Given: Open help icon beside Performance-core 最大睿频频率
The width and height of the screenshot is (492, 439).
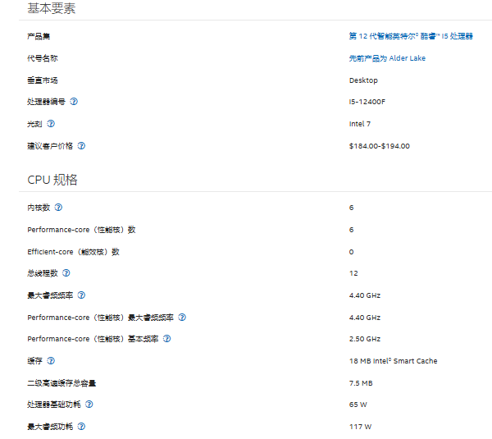Looking at the screenshot, I should tap(182, 318).
